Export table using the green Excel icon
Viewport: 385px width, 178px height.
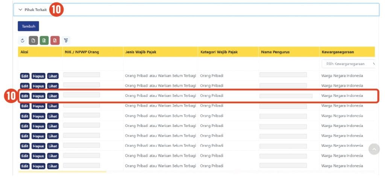click(x=44, y=41)
